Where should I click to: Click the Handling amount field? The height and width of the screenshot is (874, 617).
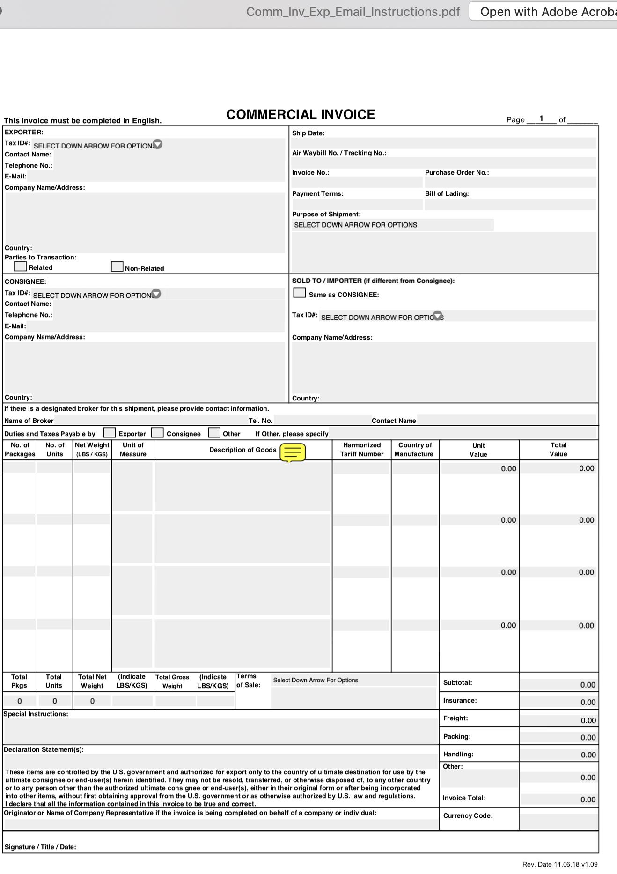click(558, 755)
